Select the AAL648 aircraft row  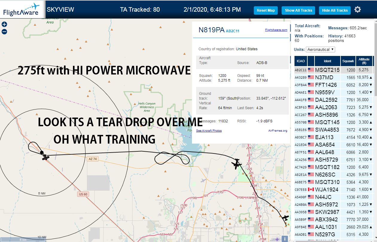[x=333, y=152]
